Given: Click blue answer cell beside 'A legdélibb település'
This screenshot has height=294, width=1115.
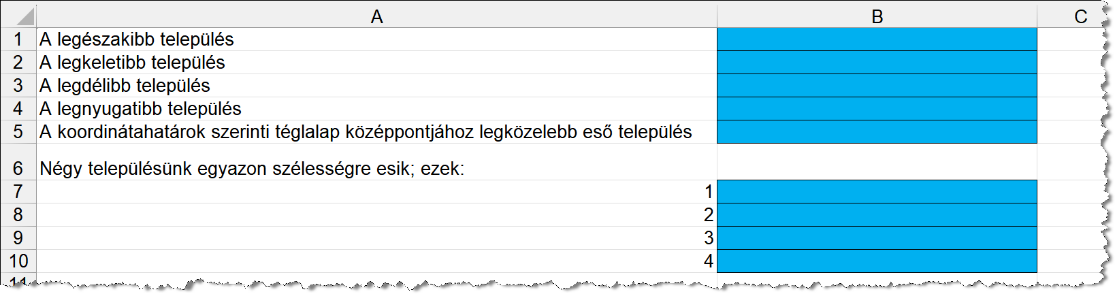Looking at the screenshot, I should point(877,86).
